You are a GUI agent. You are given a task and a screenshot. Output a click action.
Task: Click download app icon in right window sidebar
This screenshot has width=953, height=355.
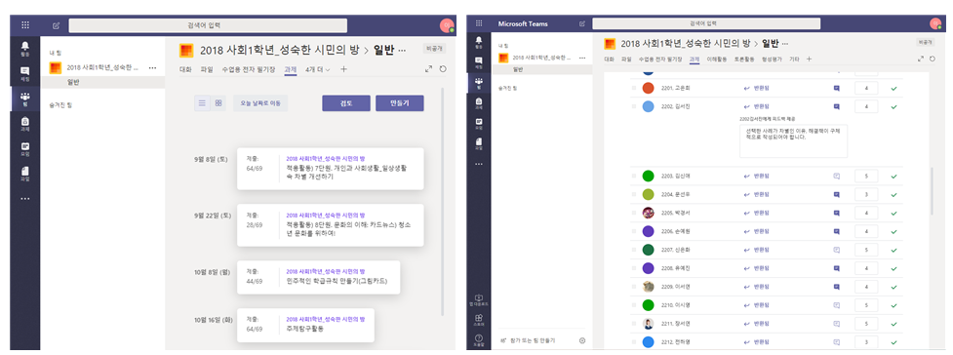[x=479, y=299]
